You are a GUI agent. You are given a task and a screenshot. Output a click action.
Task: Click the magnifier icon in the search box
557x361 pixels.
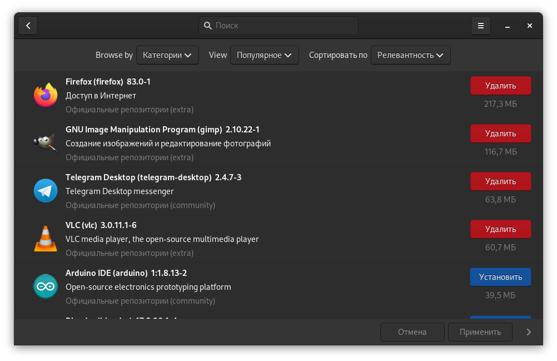click(x=208, y=26)
